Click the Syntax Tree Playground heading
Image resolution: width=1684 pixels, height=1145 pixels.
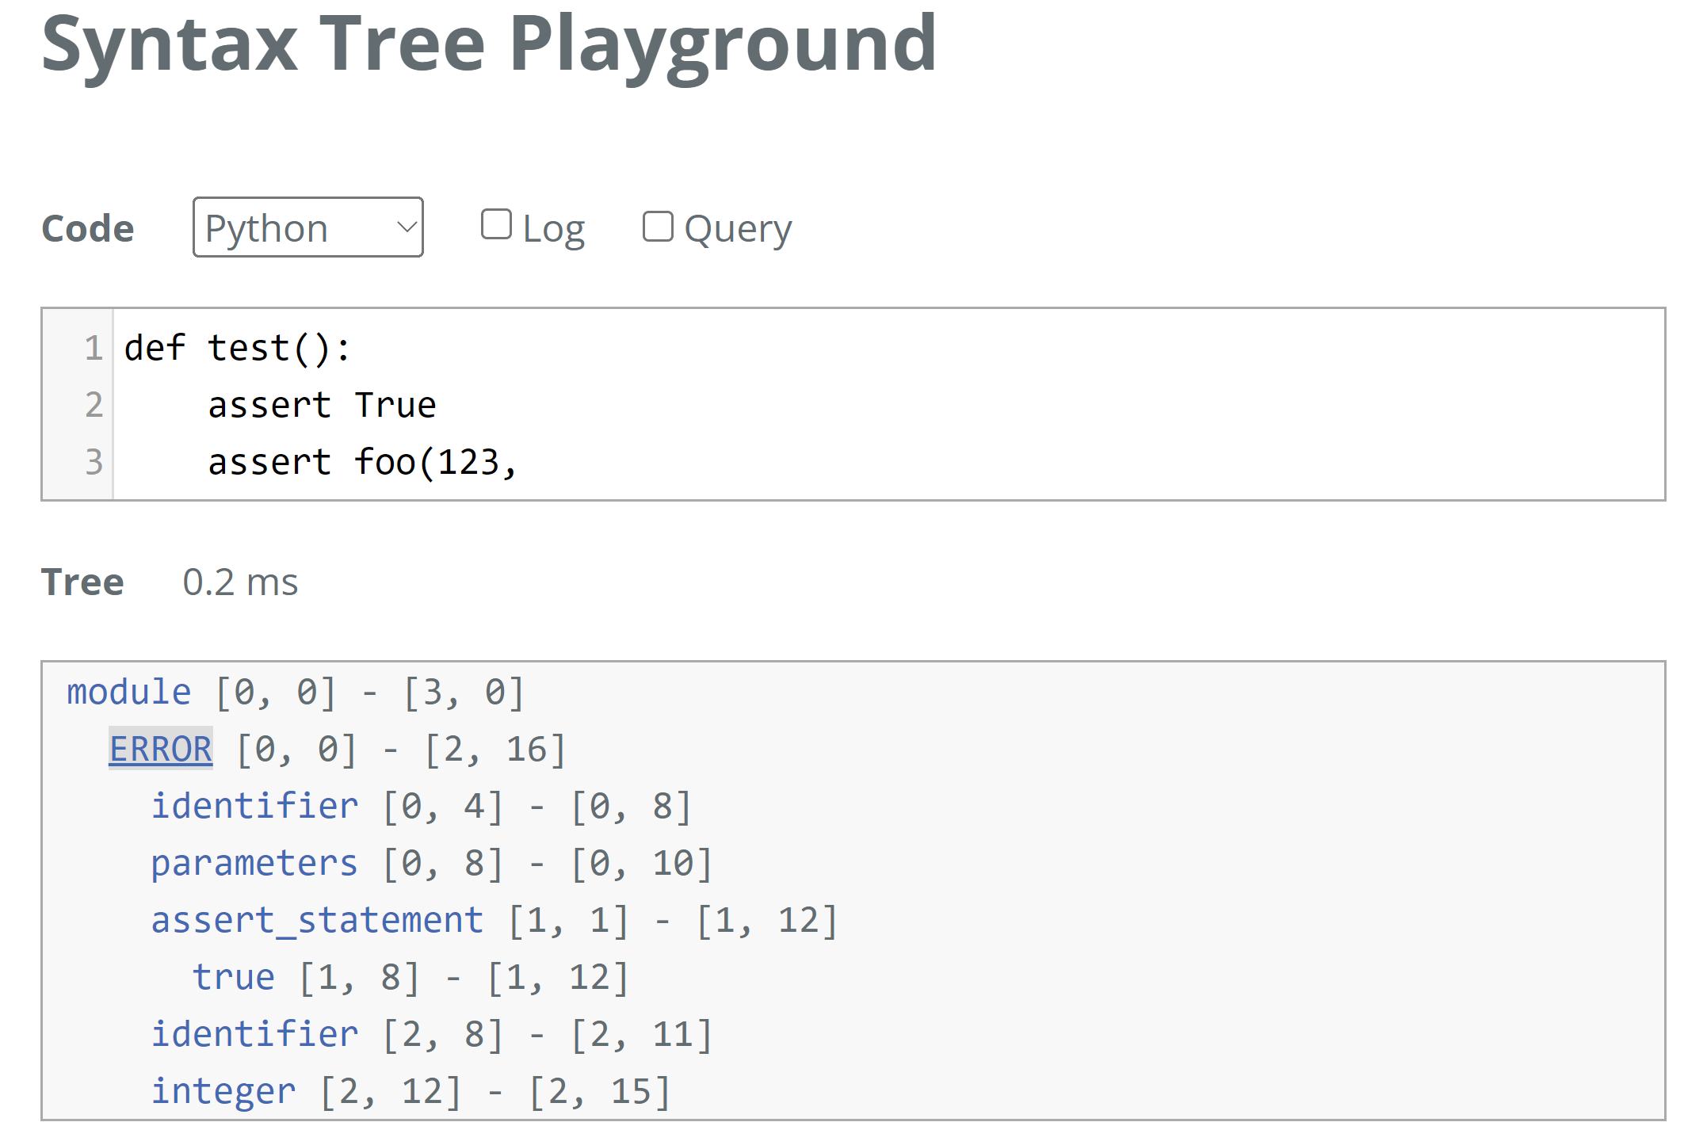(x=489, y=44)
